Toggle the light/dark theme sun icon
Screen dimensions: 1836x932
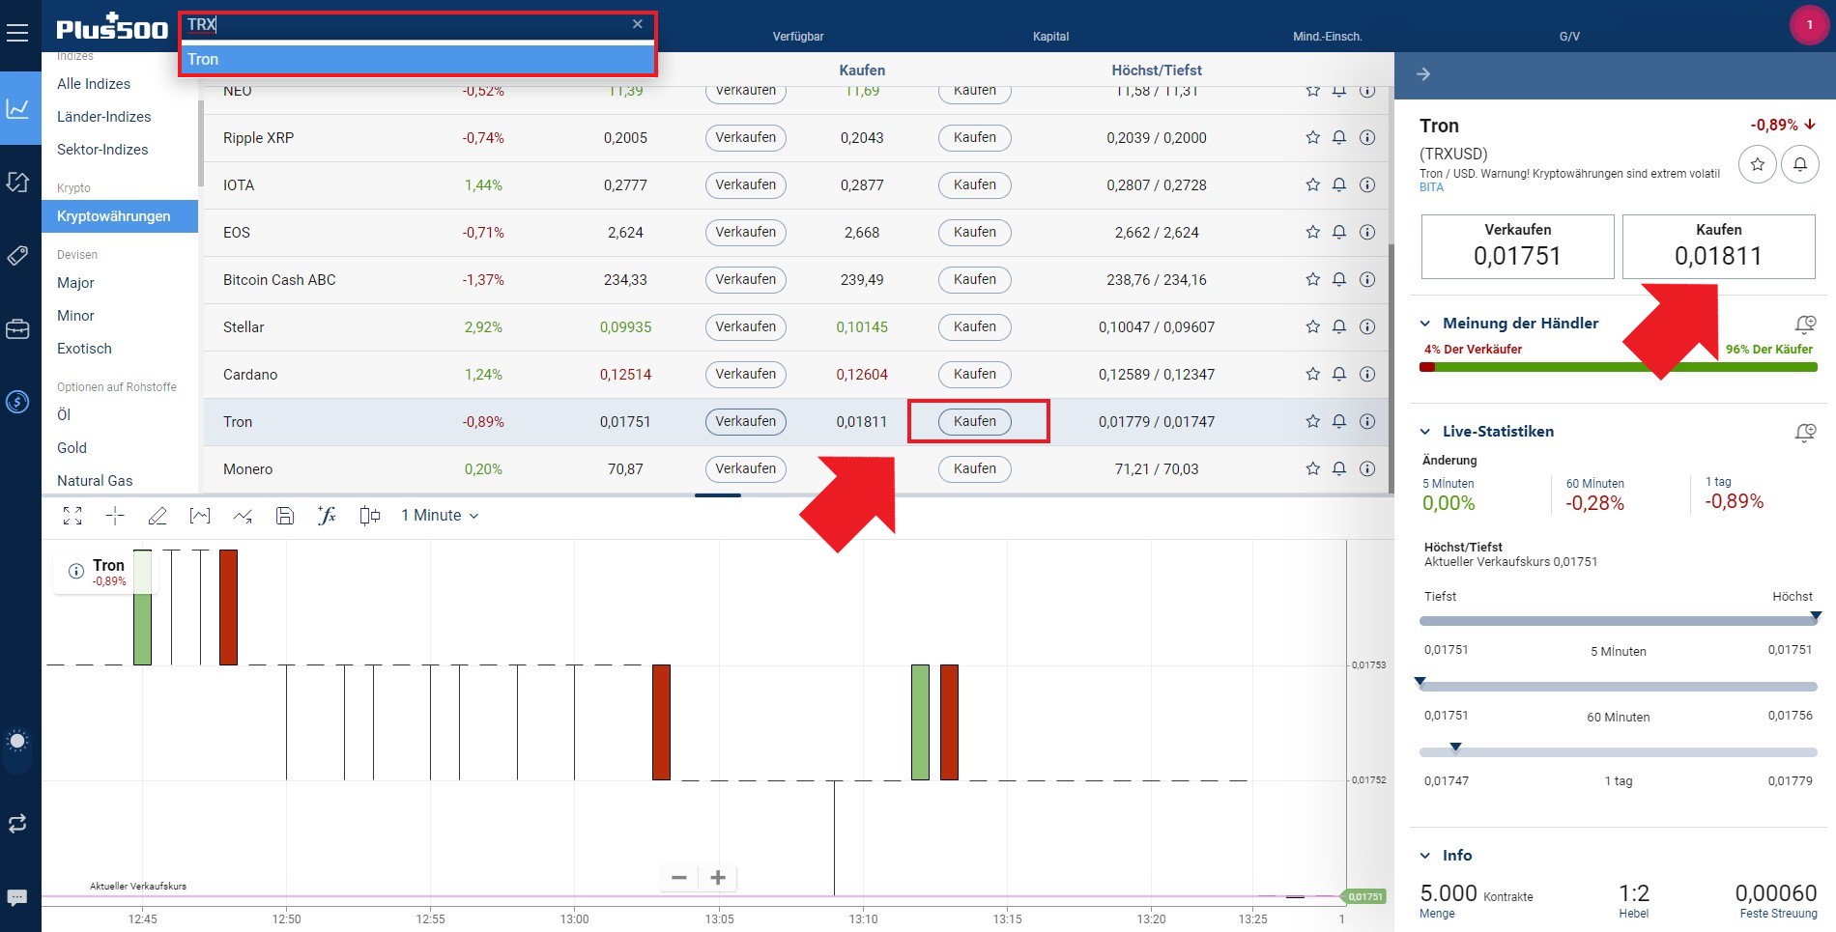tap(17, 741)
